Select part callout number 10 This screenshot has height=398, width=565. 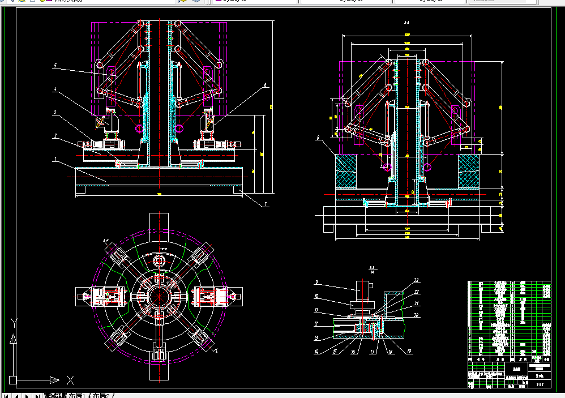316,296
